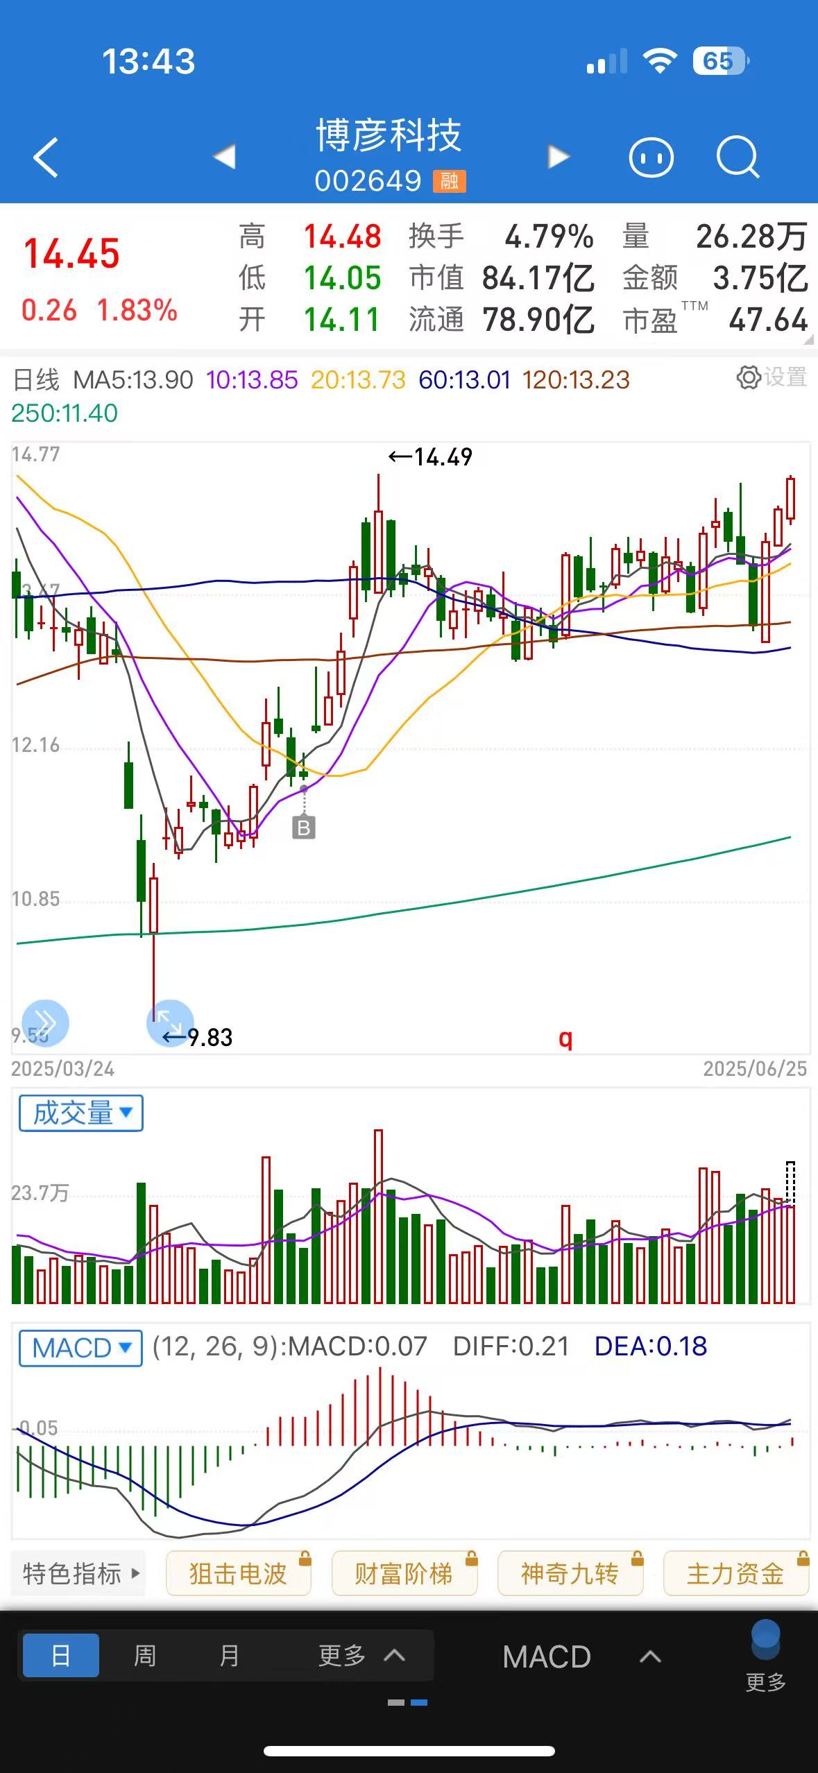Tap the page indicator dots at bottom
Image resolution: width=818 pixels, height=1773 pixels.
click(408, 1702)
